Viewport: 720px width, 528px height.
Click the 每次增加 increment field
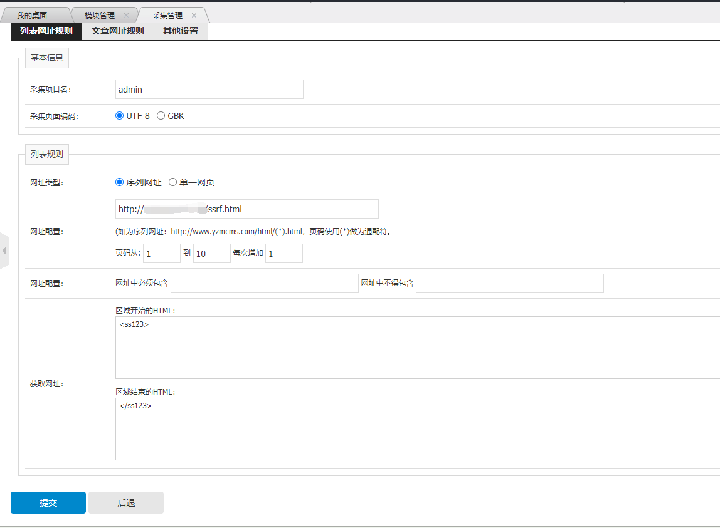click(283, 253)
